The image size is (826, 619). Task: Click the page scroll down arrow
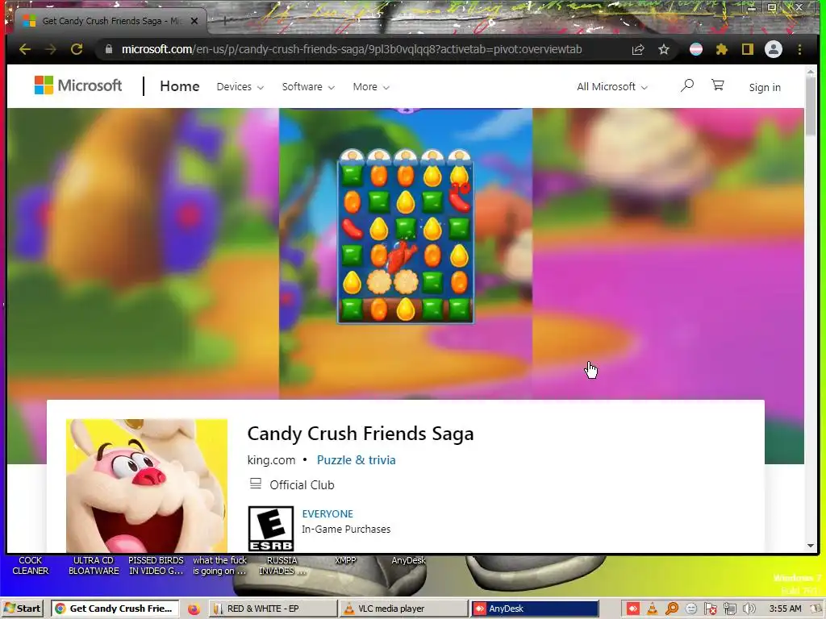(811, 546)
